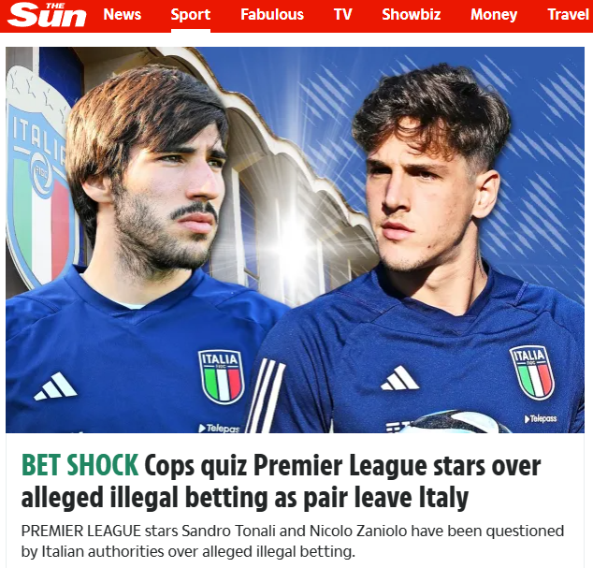Navigate to the Showbiz section

[x=412, y=14]
